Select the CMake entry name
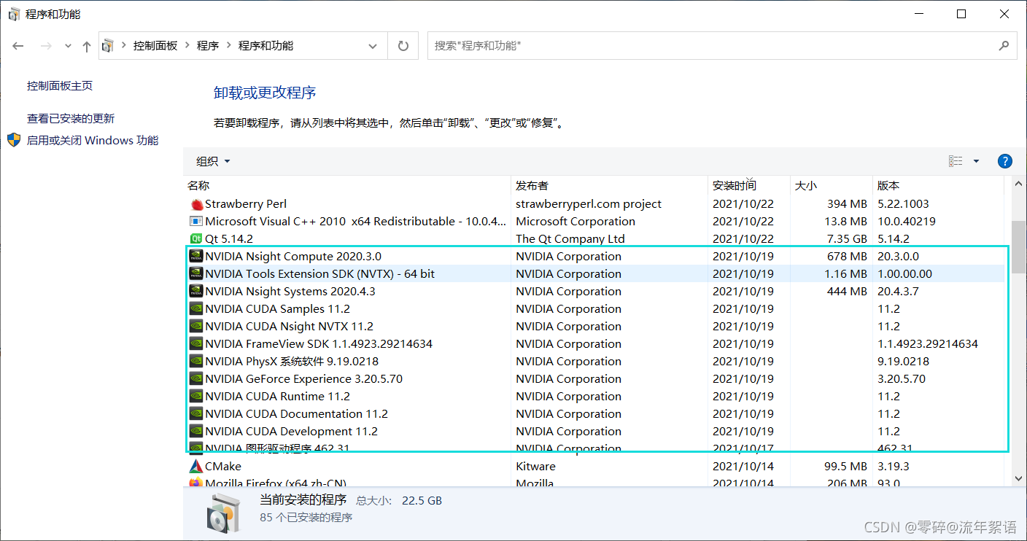The image size is (1027, 541). click(x=223, y=467)
